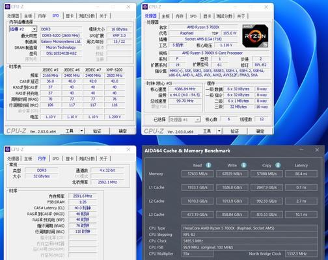Screen dimensions: 328x260
Task: Click the L1 Cache read value 1933.1 GB/s
Action: (197, 187)
